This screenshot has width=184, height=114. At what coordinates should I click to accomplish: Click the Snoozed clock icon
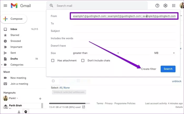click(5, 41)
